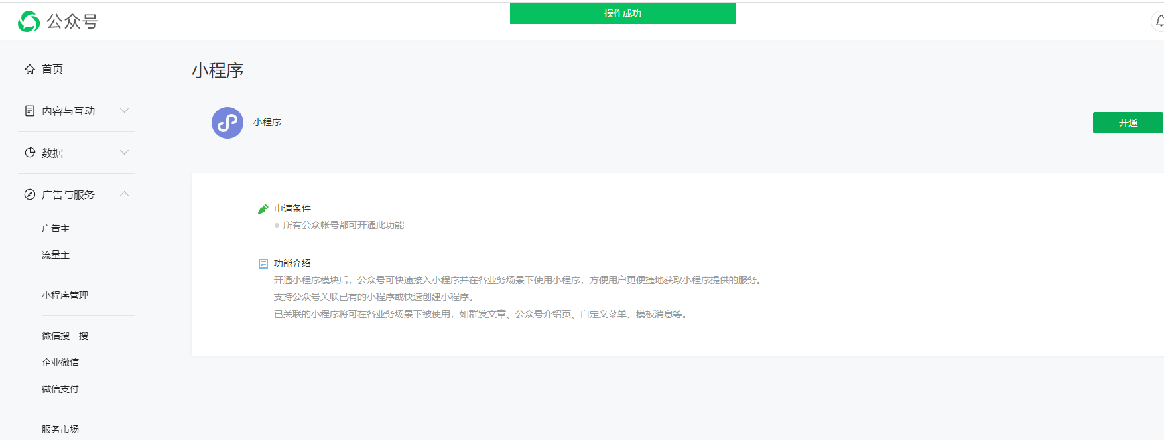
Task: Open 流量主 in the sidebar
Action: click(x=56, y=255)
